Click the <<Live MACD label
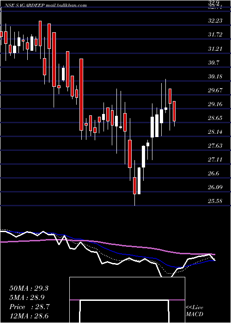This screenshot has width=231, height=323. tap(195, 311)
